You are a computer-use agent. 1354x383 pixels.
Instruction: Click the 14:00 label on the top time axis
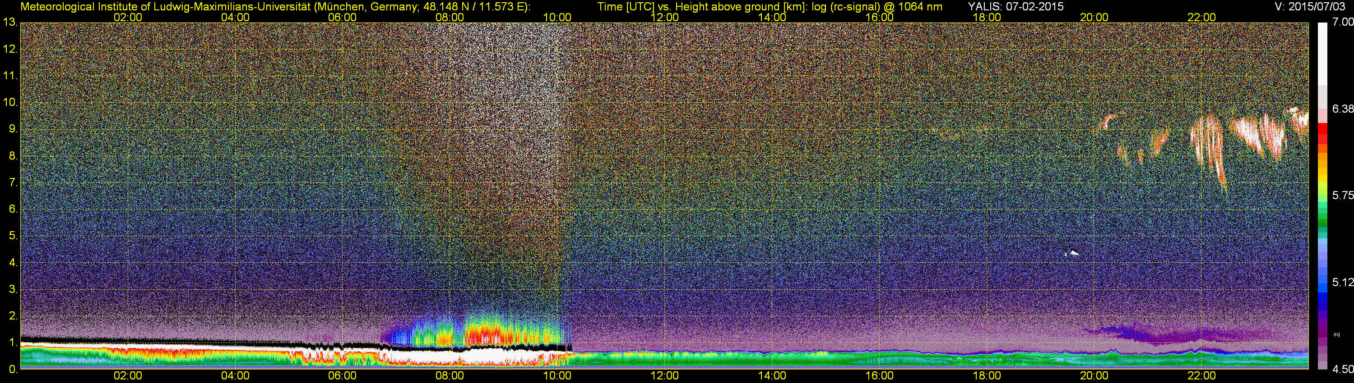[772, 17]
